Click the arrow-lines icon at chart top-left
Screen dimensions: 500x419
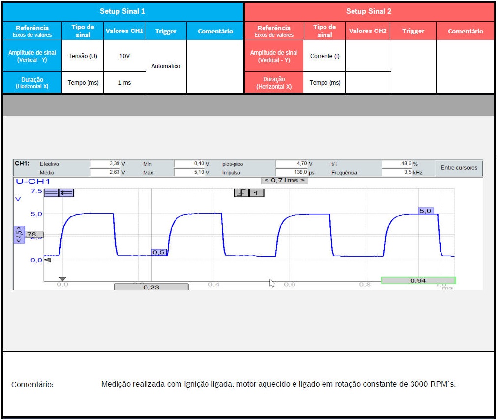(x=66, y=193)
